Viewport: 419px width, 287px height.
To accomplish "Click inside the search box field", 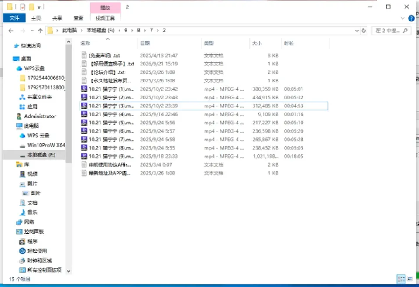I will 388,31.
